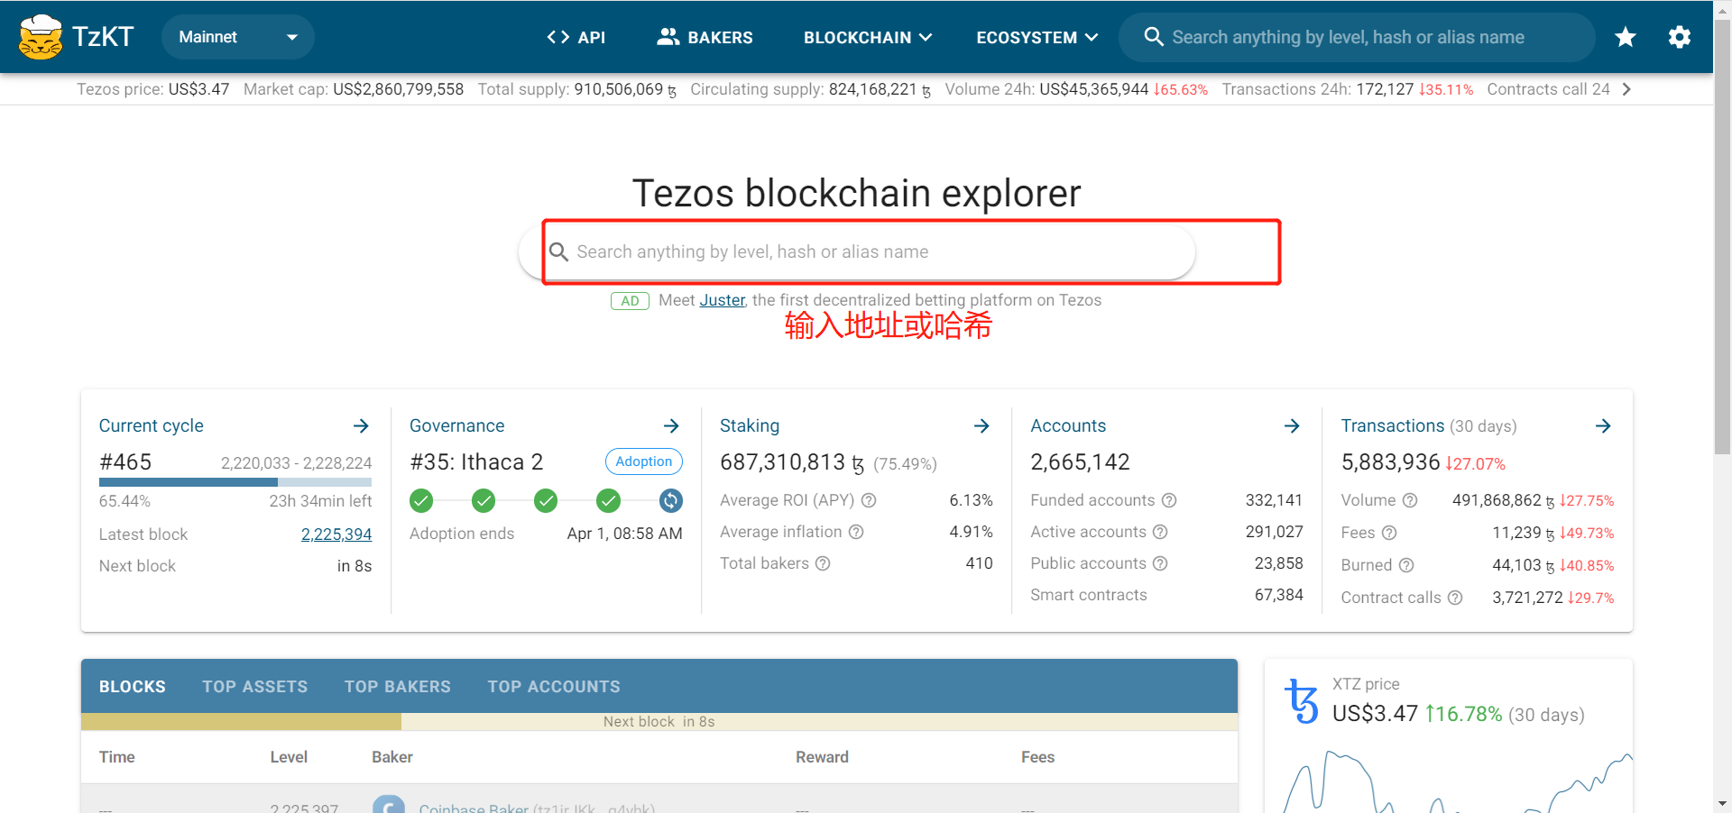The height and width of the screenshot is (813, 1732).
Task: Click the TzKT cat logo icon
Action: [x=41, y=37]
